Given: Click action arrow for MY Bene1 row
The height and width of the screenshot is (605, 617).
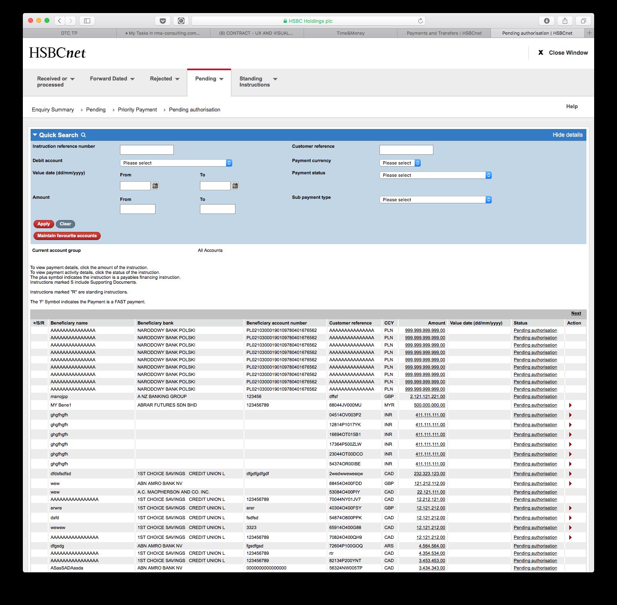Looking at the screenshot, I should tap(570, 405).
